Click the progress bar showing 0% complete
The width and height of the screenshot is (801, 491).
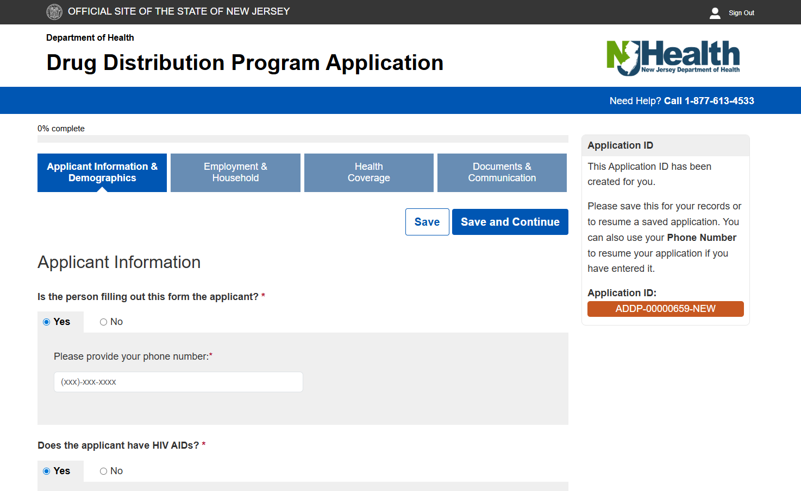[x=303, y=139]
